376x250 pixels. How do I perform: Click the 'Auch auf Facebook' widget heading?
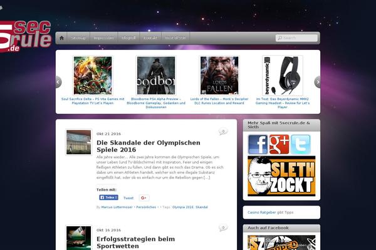point(268,227)
